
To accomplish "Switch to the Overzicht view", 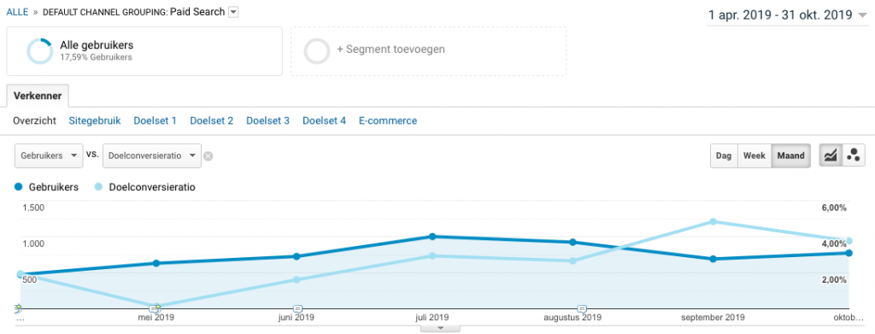I will click(x=34, y=120).
